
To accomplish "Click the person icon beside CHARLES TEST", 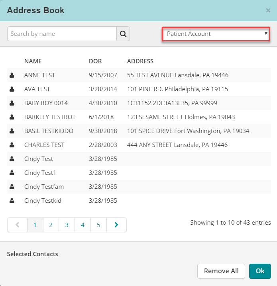I will click(x=12, y=145).
